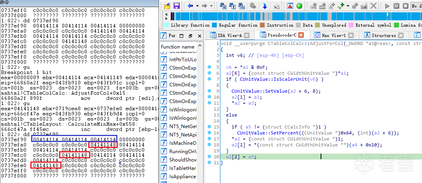422x183 pixels.
Task: Open the forward-history dropdown arrow
Action: coord(211,6)
